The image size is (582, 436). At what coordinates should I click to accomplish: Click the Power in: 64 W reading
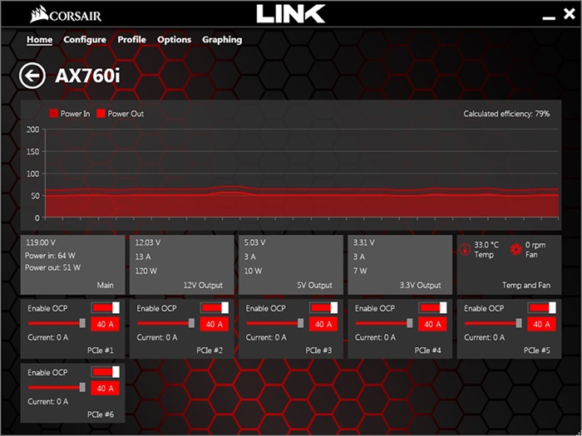coord(50,256)
